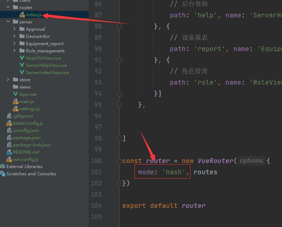Open the main.js JavaScript file icon

[16, 101]
